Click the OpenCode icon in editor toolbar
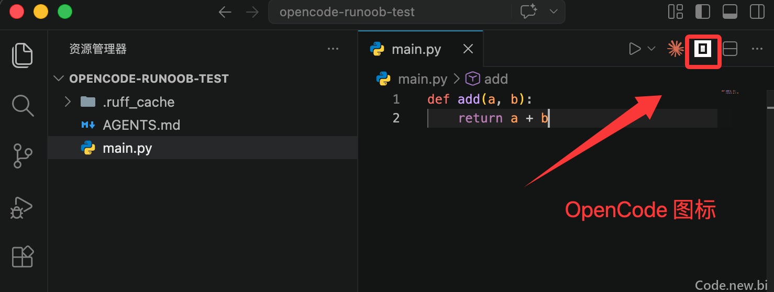This screenshot has width=774, height=292. (x=703, y=49)
